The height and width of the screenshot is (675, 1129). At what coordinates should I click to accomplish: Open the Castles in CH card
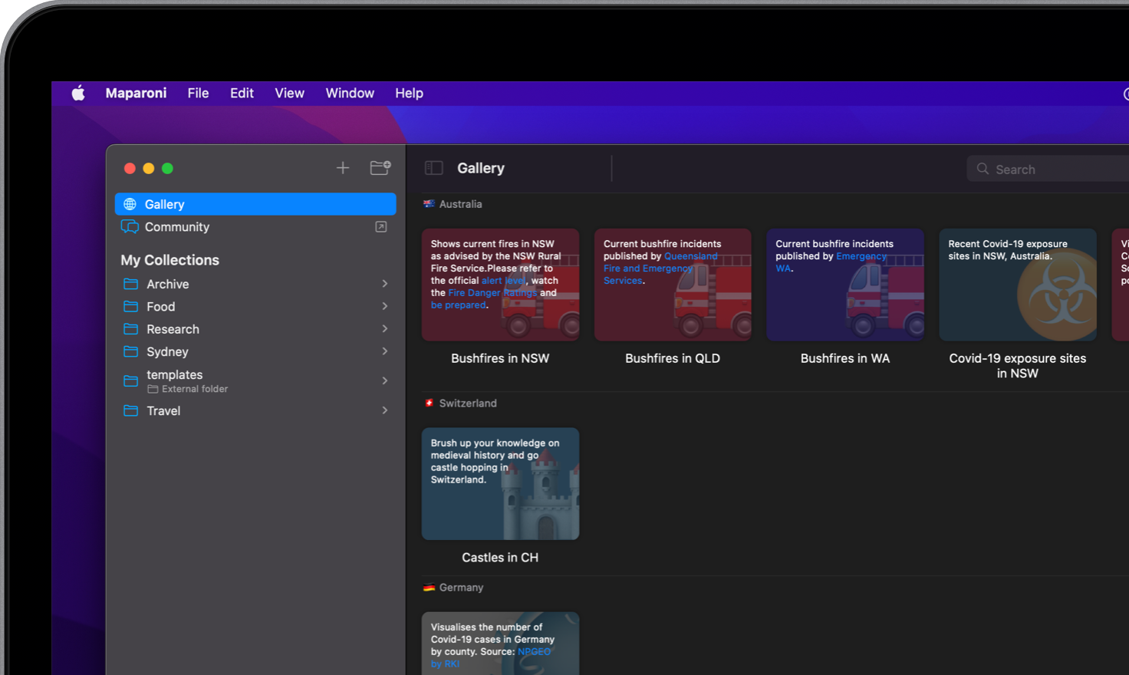(500, 484)
